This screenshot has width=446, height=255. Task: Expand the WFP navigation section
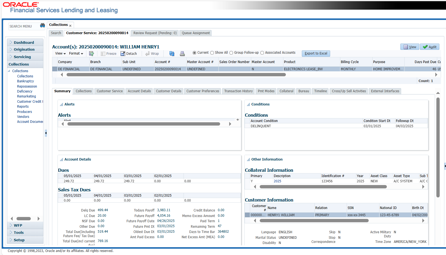coord(11,225)
